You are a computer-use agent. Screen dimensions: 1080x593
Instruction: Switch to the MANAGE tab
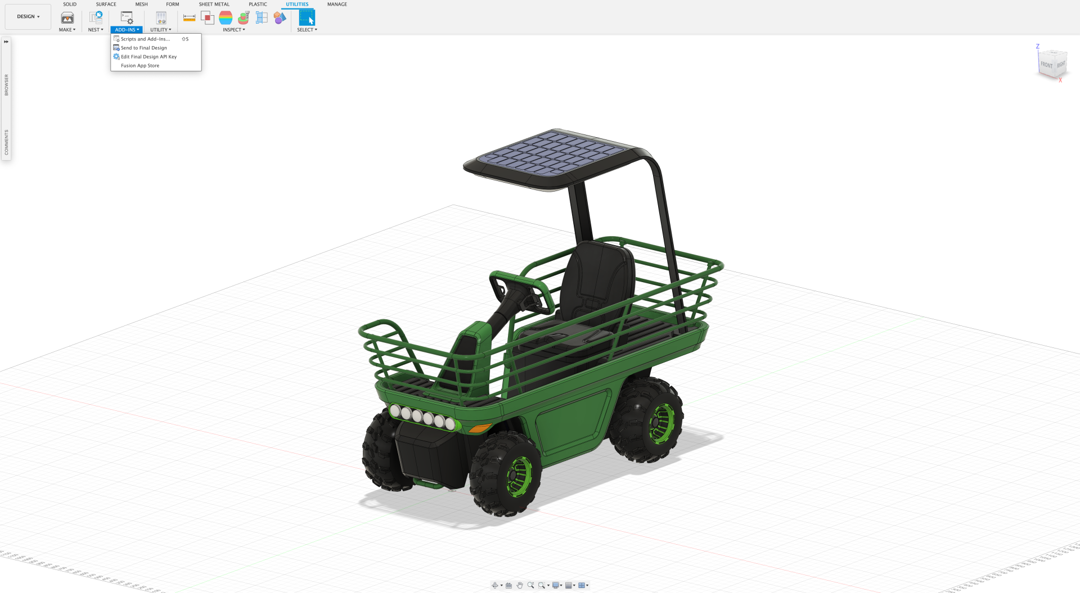(337, 4)
